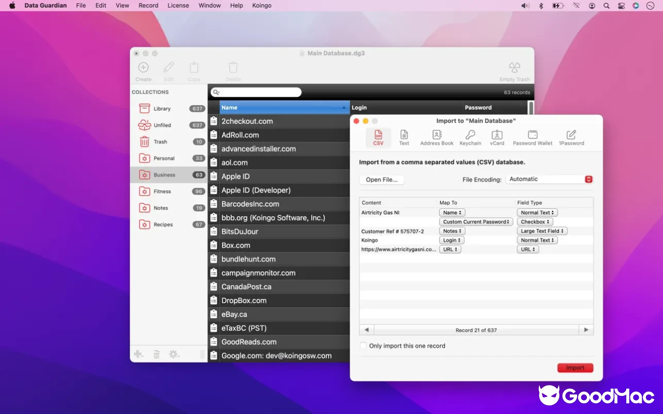Click the right arrow to view next record
Viewport: 663px width, 414px height.
point(586,329)
